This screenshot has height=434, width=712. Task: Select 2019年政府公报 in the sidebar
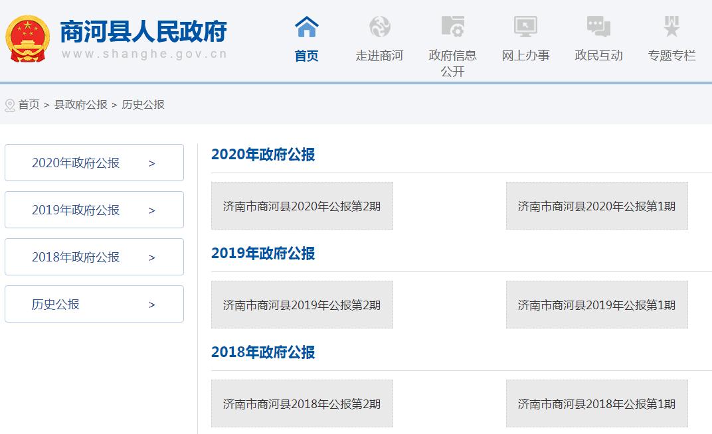click(94, 210)
